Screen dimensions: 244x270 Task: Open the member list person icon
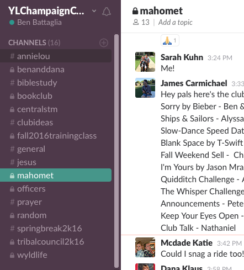(136, 22)
